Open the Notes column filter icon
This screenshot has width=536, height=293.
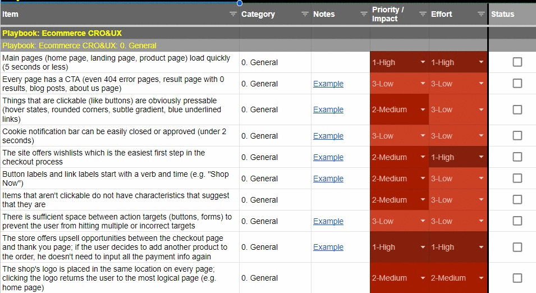pyautogui.click(x=364, y=14)
